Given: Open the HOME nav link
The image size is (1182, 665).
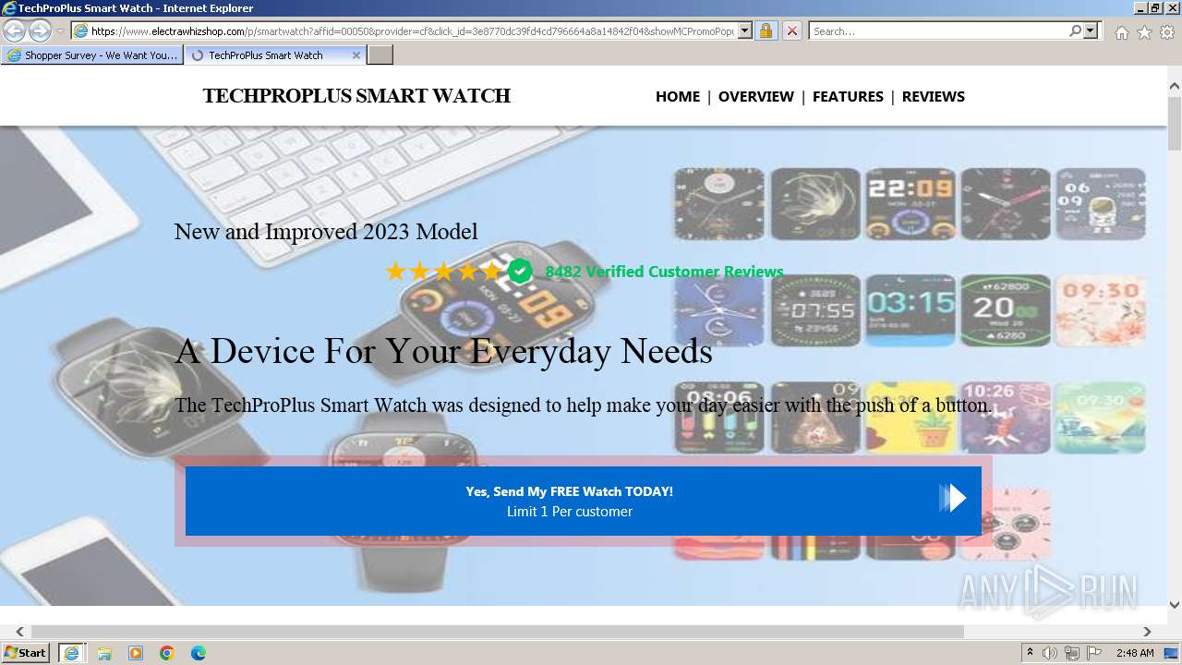Looking at the screenshot, I should pos(678,96).
